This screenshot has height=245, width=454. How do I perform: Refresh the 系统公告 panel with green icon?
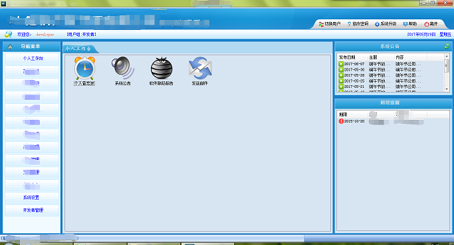pyautogui.click(x=447, y=46)
